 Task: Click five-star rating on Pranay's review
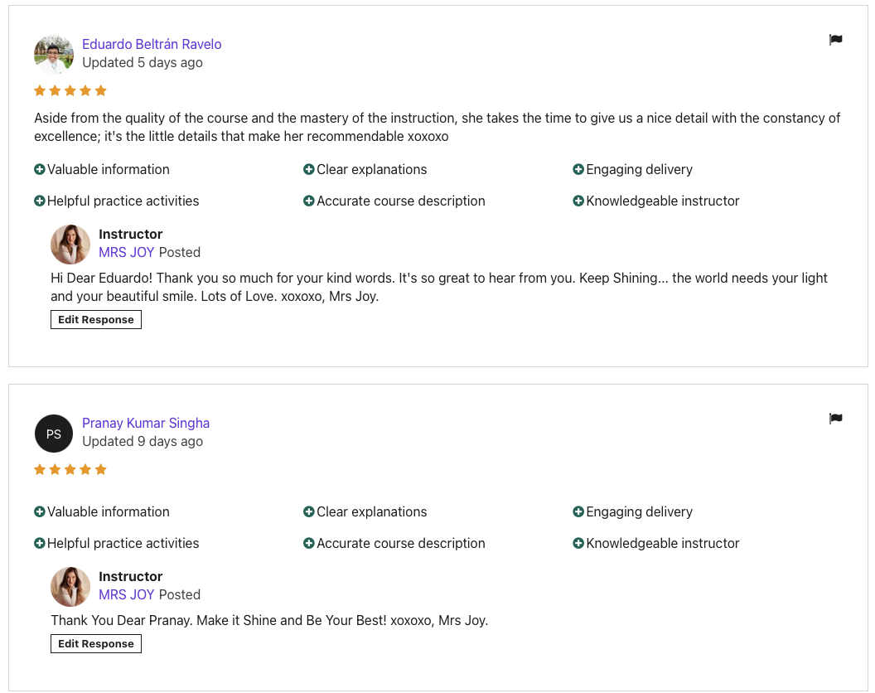70,469
